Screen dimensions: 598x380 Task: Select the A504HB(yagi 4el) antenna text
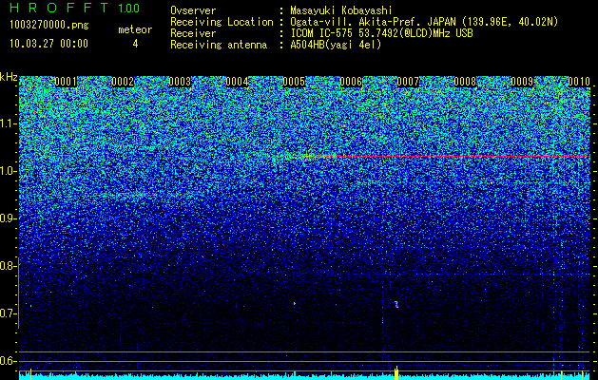tap(336, 45)
